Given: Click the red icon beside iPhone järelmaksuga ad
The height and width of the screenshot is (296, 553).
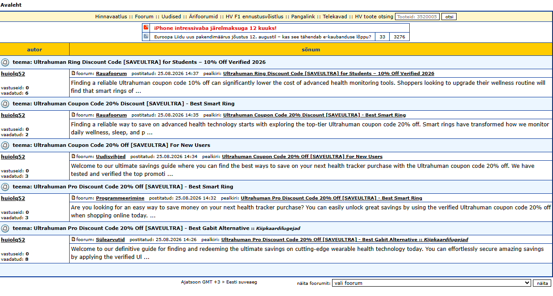Looking at the screenshot, I should pos(146,28).
